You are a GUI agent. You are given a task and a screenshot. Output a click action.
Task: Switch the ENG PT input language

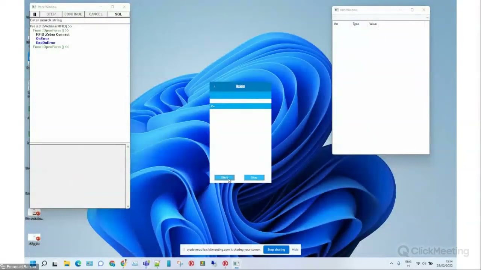408,263
